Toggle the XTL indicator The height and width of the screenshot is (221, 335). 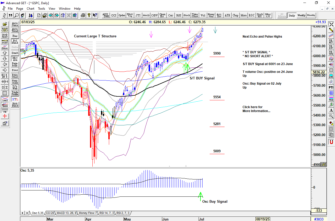[x=15, y=99]
